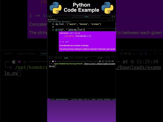Click line number 1 in the gutter
Image resolution: width=163 pixels, height=122 pixels.
[x=53, y=24]
